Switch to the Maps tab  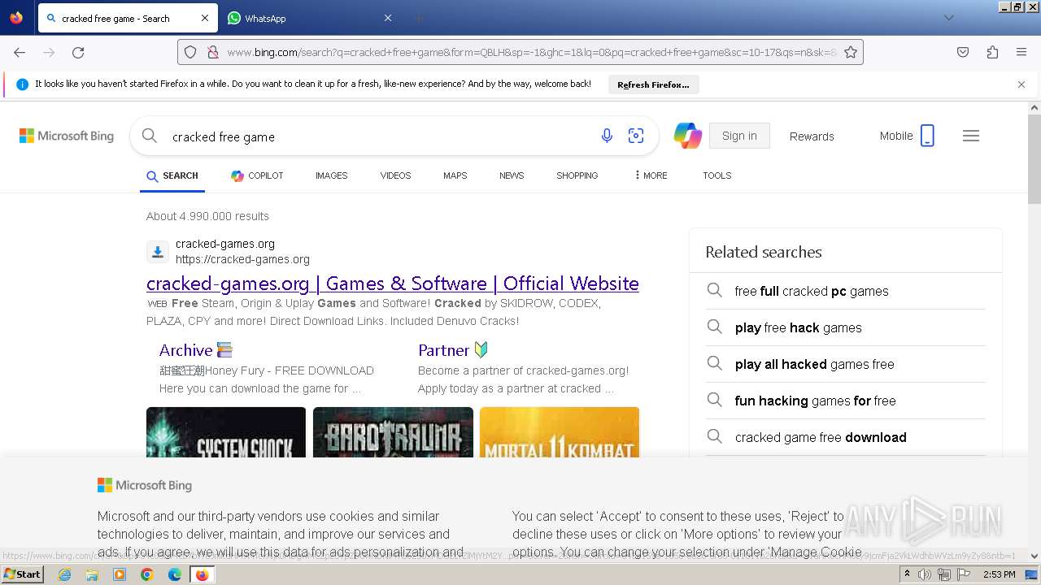455,175
